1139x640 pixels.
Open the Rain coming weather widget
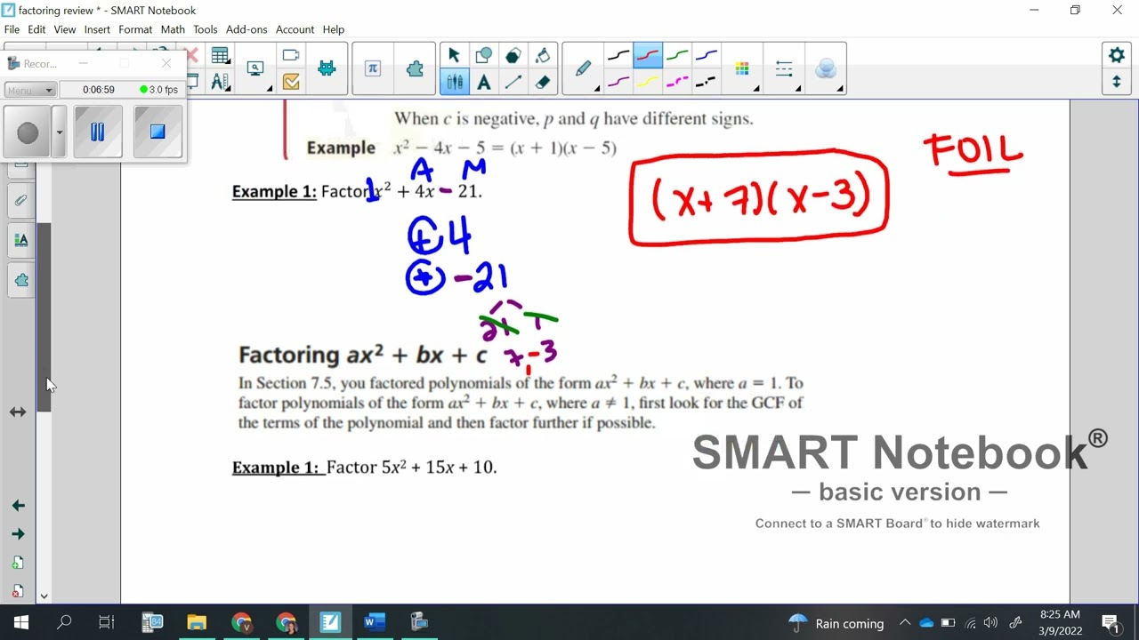pos(836,623)
